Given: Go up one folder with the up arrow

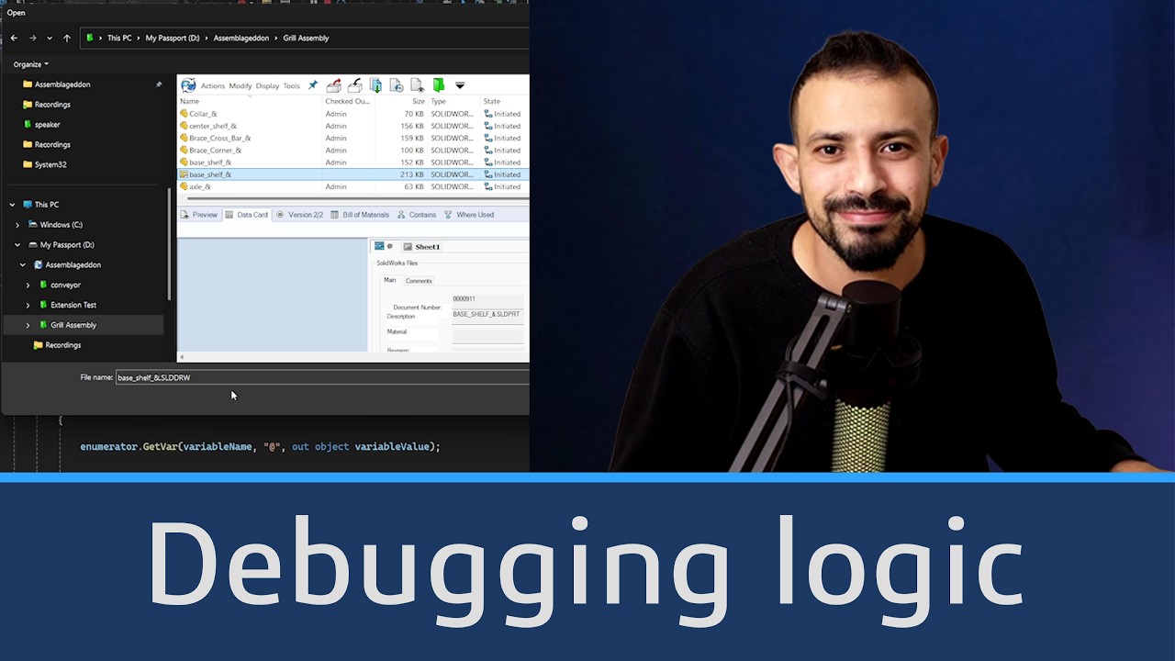Looking at the screenshot, I should click(x=67, y=38).
